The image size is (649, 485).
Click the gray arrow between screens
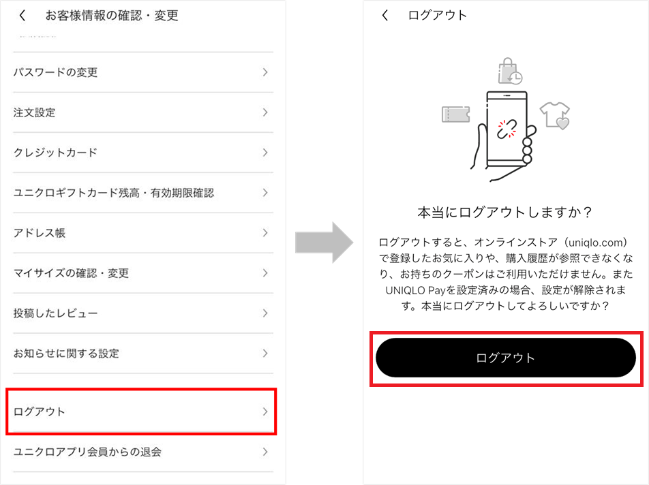click(x=324, y=242)
